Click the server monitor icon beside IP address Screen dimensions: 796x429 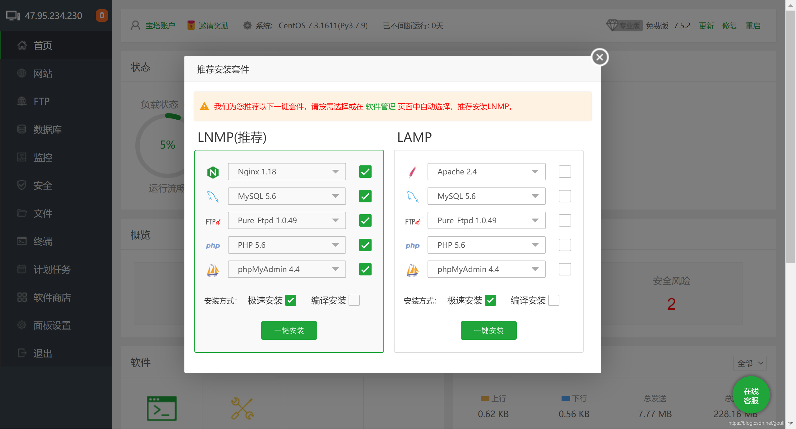coord(13,16)
